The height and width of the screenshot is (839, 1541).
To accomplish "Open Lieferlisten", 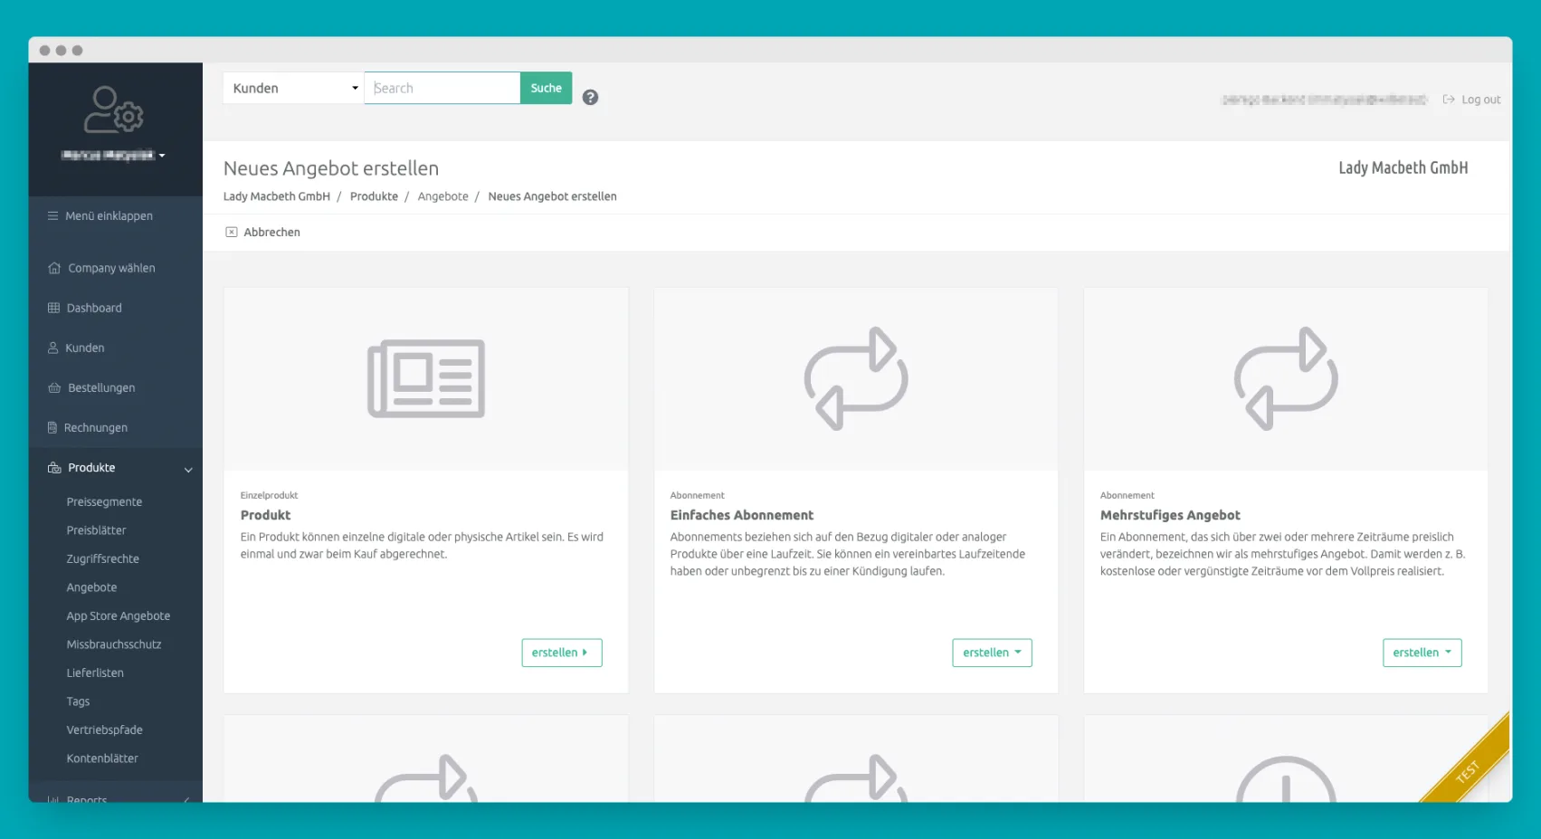I will (95, 673).
